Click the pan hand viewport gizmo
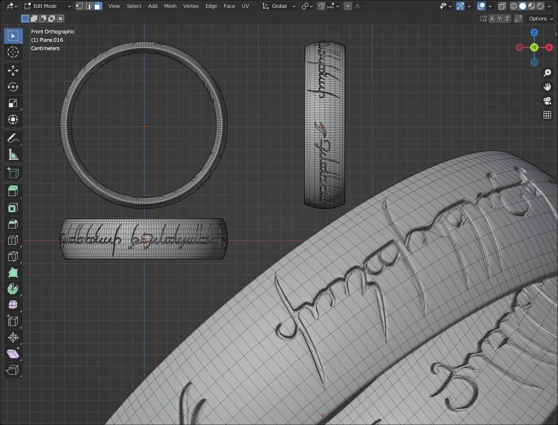558x425 pixels. (x=547, y=87)
